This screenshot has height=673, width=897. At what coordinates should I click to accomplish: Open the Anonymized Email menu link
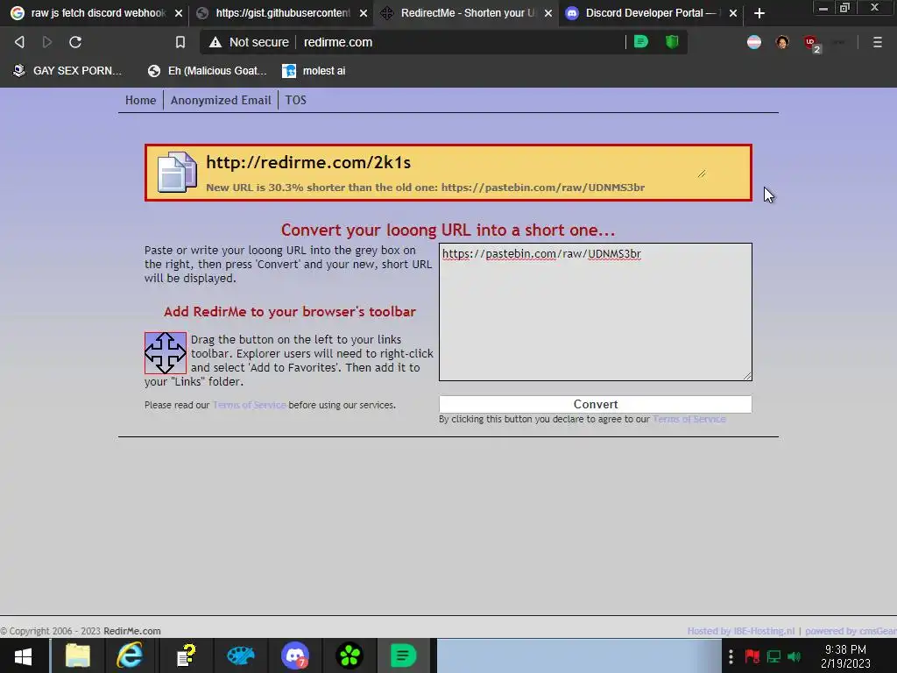point(220,100)
